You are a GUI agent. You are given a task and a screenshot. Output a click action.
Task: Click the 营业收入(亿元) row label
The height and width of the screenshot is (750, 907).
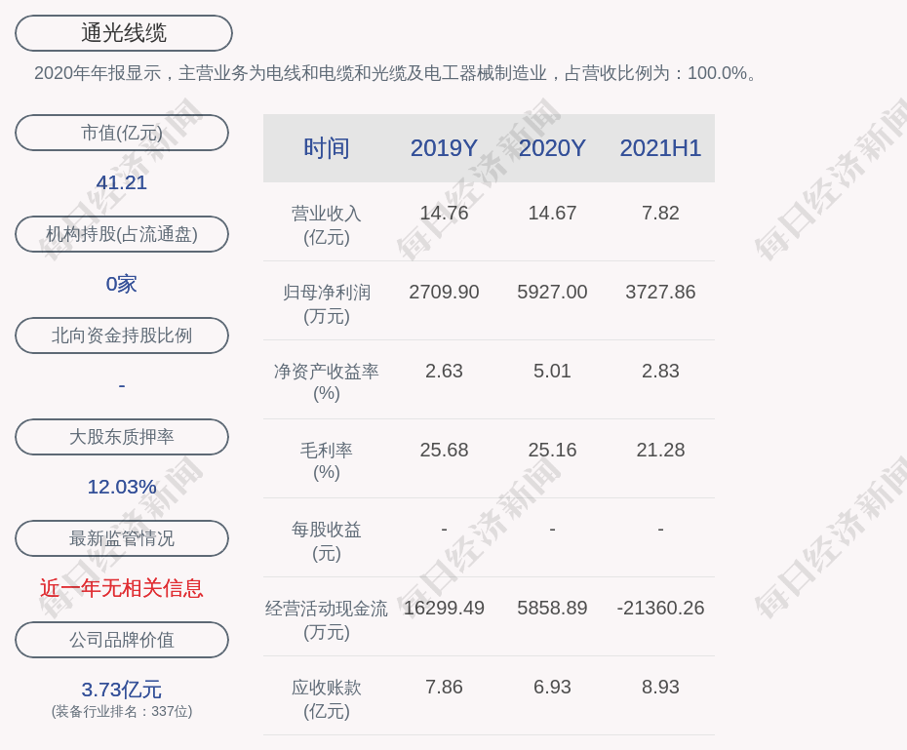tap(327, 225)
